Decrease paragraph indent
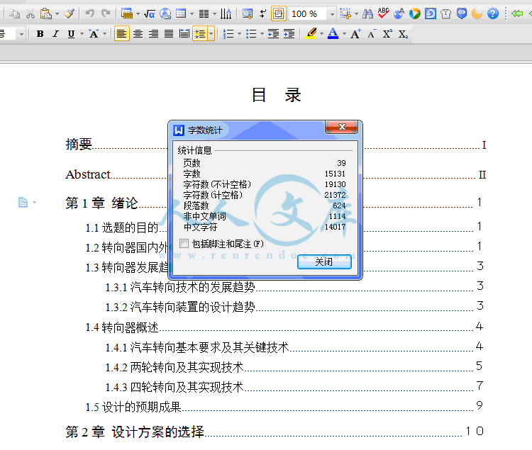The height and width of the screenshot is (450, 532). (274, 34)
